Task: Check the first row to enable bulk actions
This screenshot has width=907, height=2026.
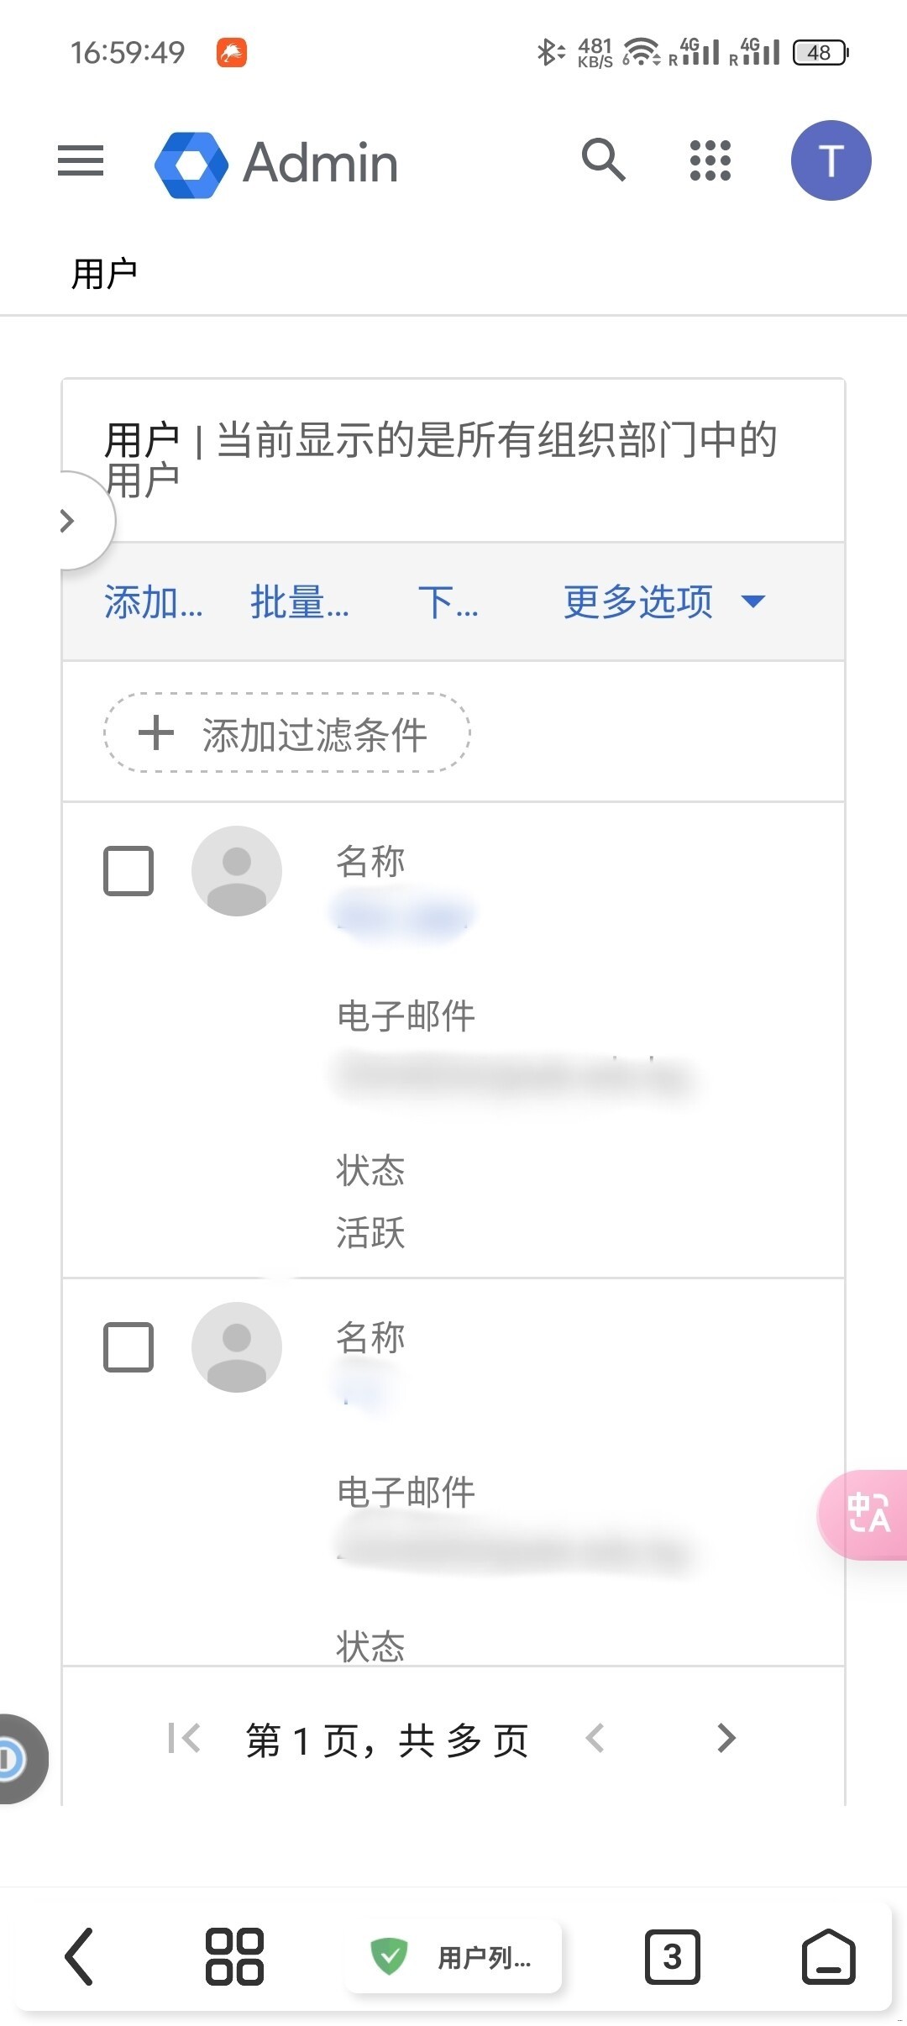Action: coord(128,871)
